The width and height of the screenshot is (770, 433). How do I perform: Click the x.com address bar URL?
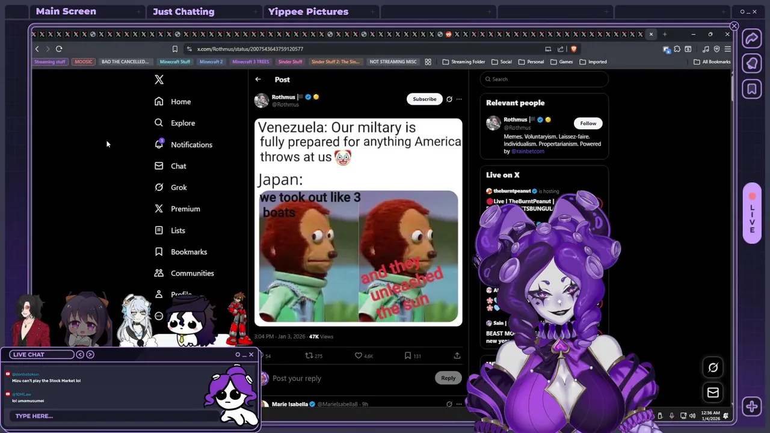click(250, 49)
